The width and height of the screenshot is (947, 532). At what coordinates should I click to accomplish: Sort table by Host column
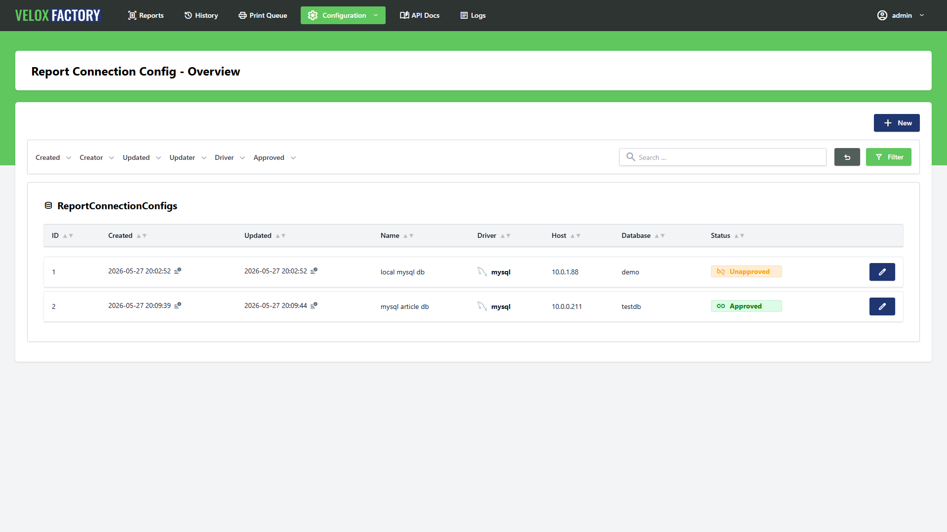pos(566,235)
